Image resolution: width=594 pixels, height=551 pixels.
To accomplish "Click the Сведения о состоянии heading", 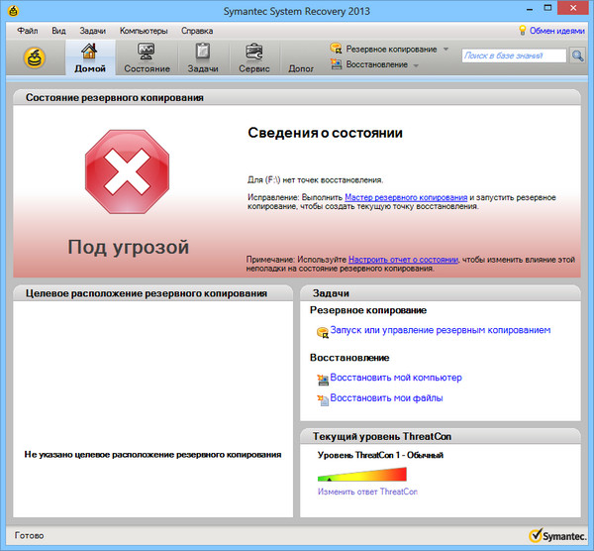I will click(x=325, y=133).
